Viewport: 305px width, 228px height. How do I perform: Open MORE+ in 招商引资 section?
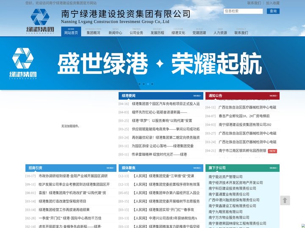111,168
